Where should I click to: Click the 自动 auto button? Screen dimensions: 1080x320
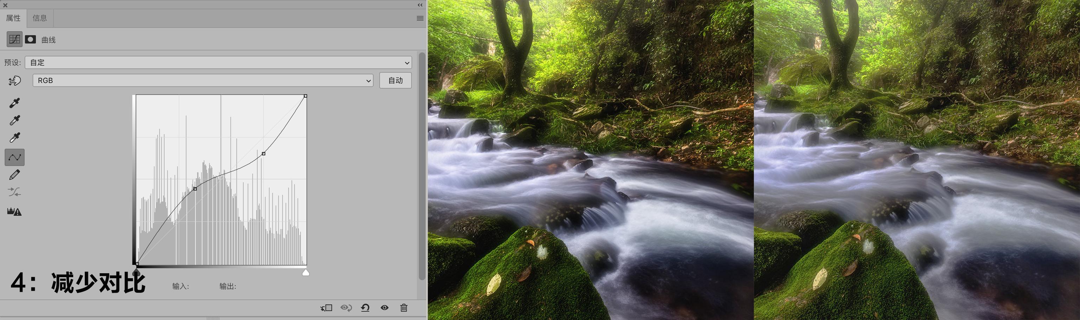tap(396, 80)
